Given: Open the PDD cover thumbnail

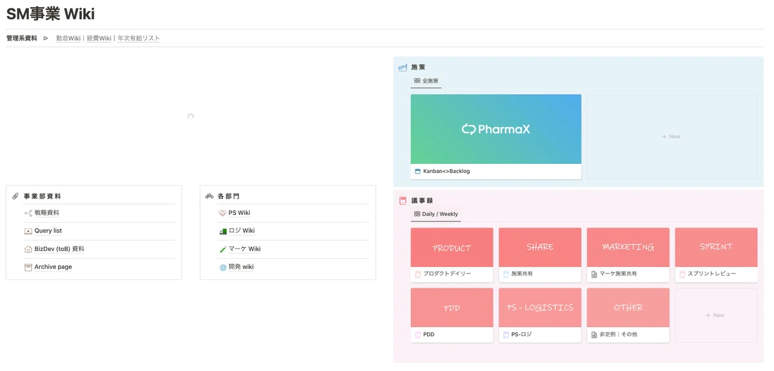Looking at the screenshot, I should (452, 308).
